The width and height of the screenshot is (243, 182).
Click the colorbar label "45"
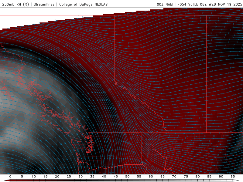pos(116,177)
